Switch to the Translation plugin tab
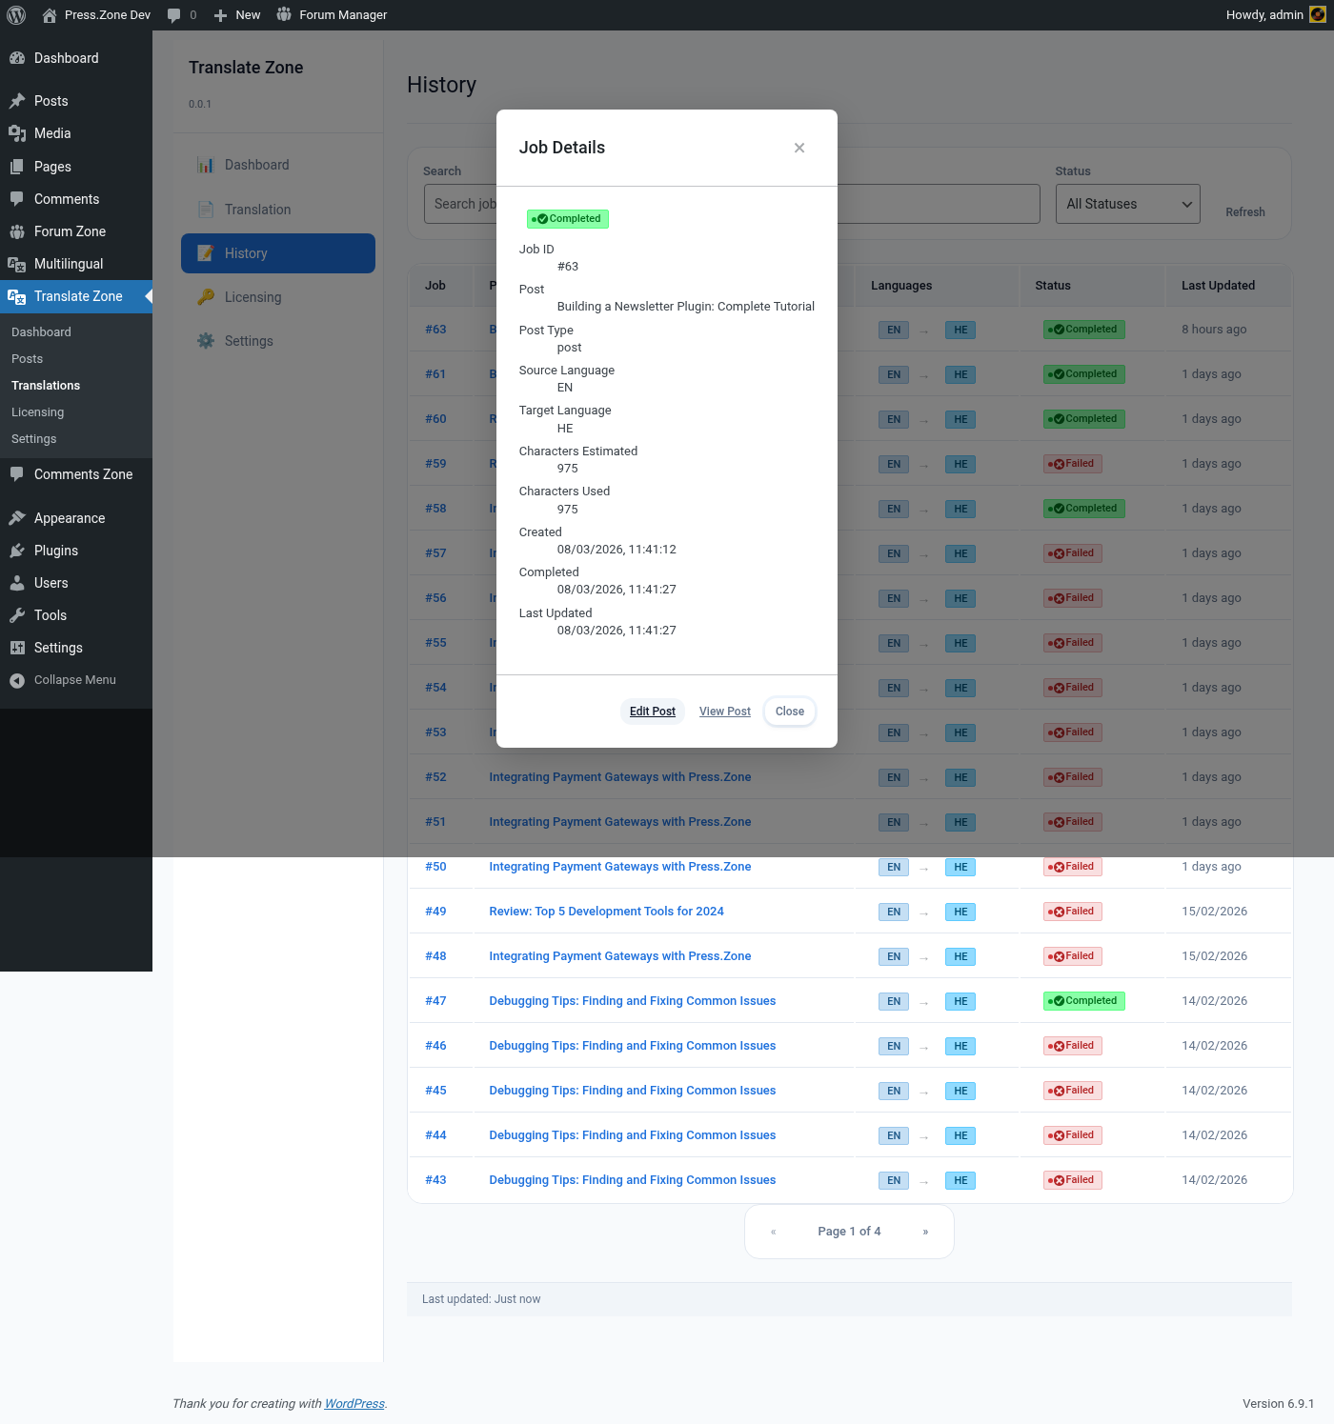The image size is (1334, 1424). coord(278,210)
